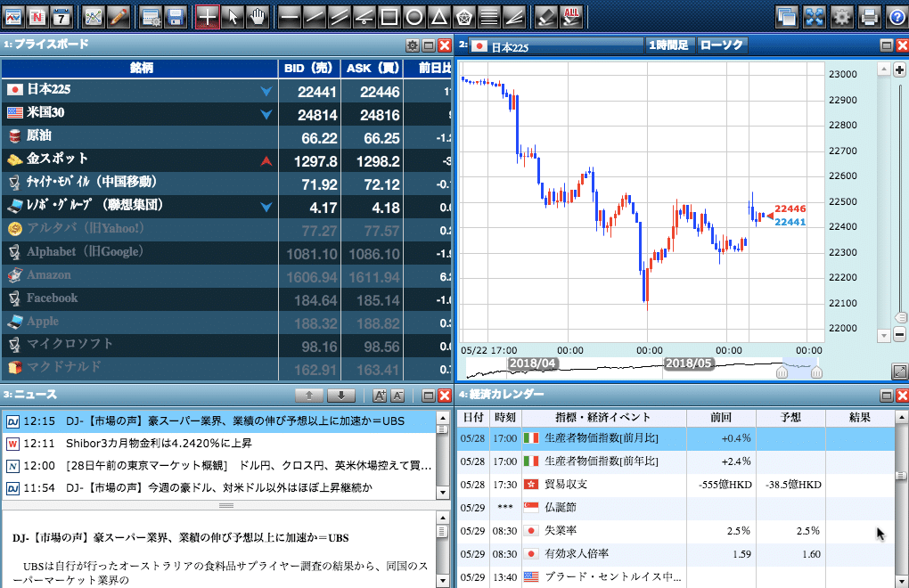Select the parallel channel lines tool
Image resolution: width=909 pixels, height=588 pixels.
340,16
